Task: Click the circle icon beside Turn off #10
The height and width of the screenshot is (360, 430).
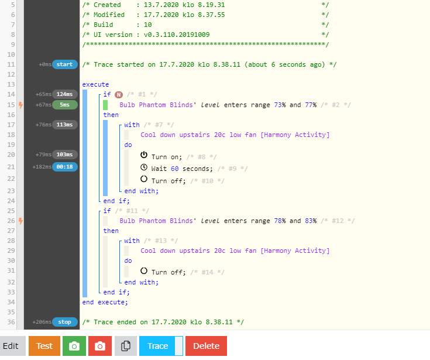Action: point(144,179)
